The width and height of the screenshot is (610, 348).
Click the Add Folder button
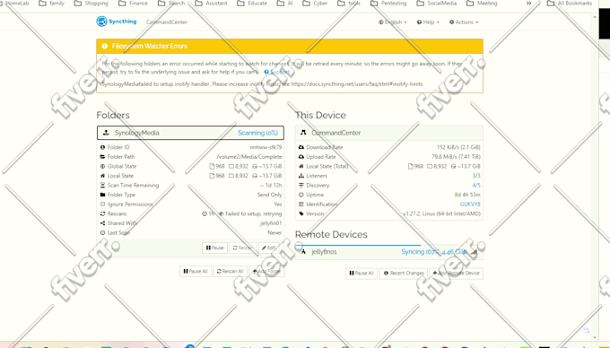pos(266,272)
